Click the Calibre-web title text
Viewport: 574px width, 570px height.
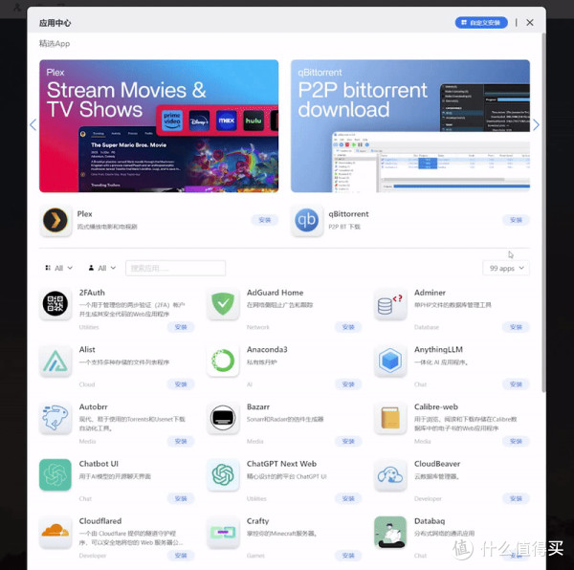(436, 406)
